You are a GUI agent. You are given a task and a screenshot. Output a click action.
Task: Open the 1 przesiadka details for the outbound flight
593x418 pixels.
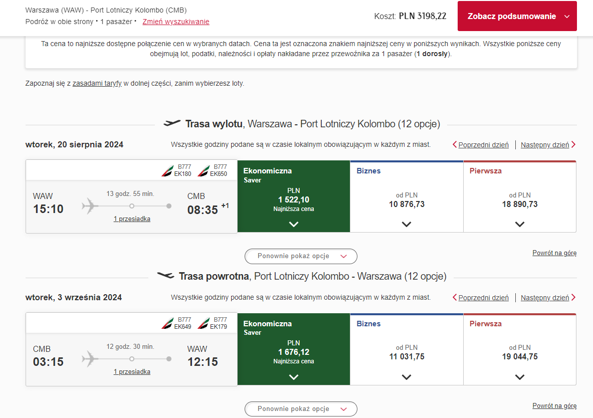[132, 219]
